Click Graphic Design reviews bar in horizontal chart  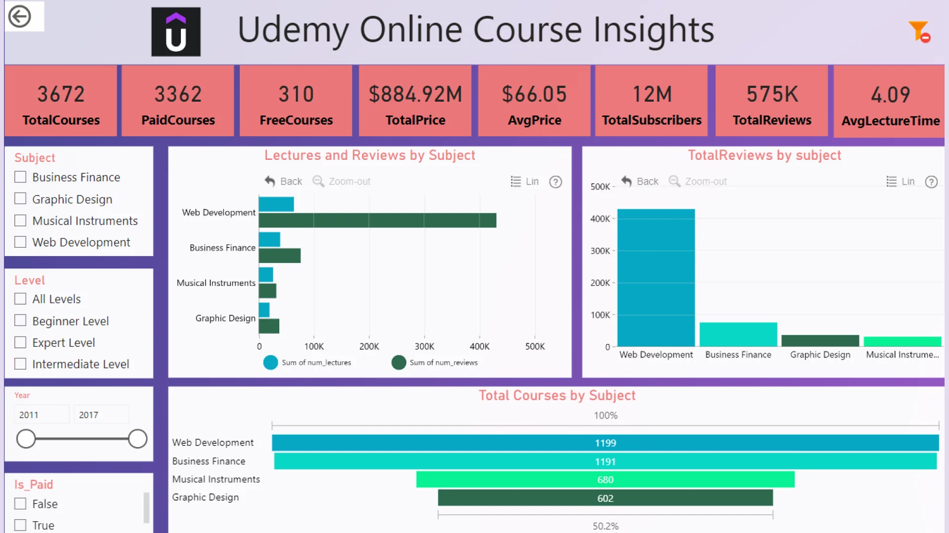click(x=269, y=326)
